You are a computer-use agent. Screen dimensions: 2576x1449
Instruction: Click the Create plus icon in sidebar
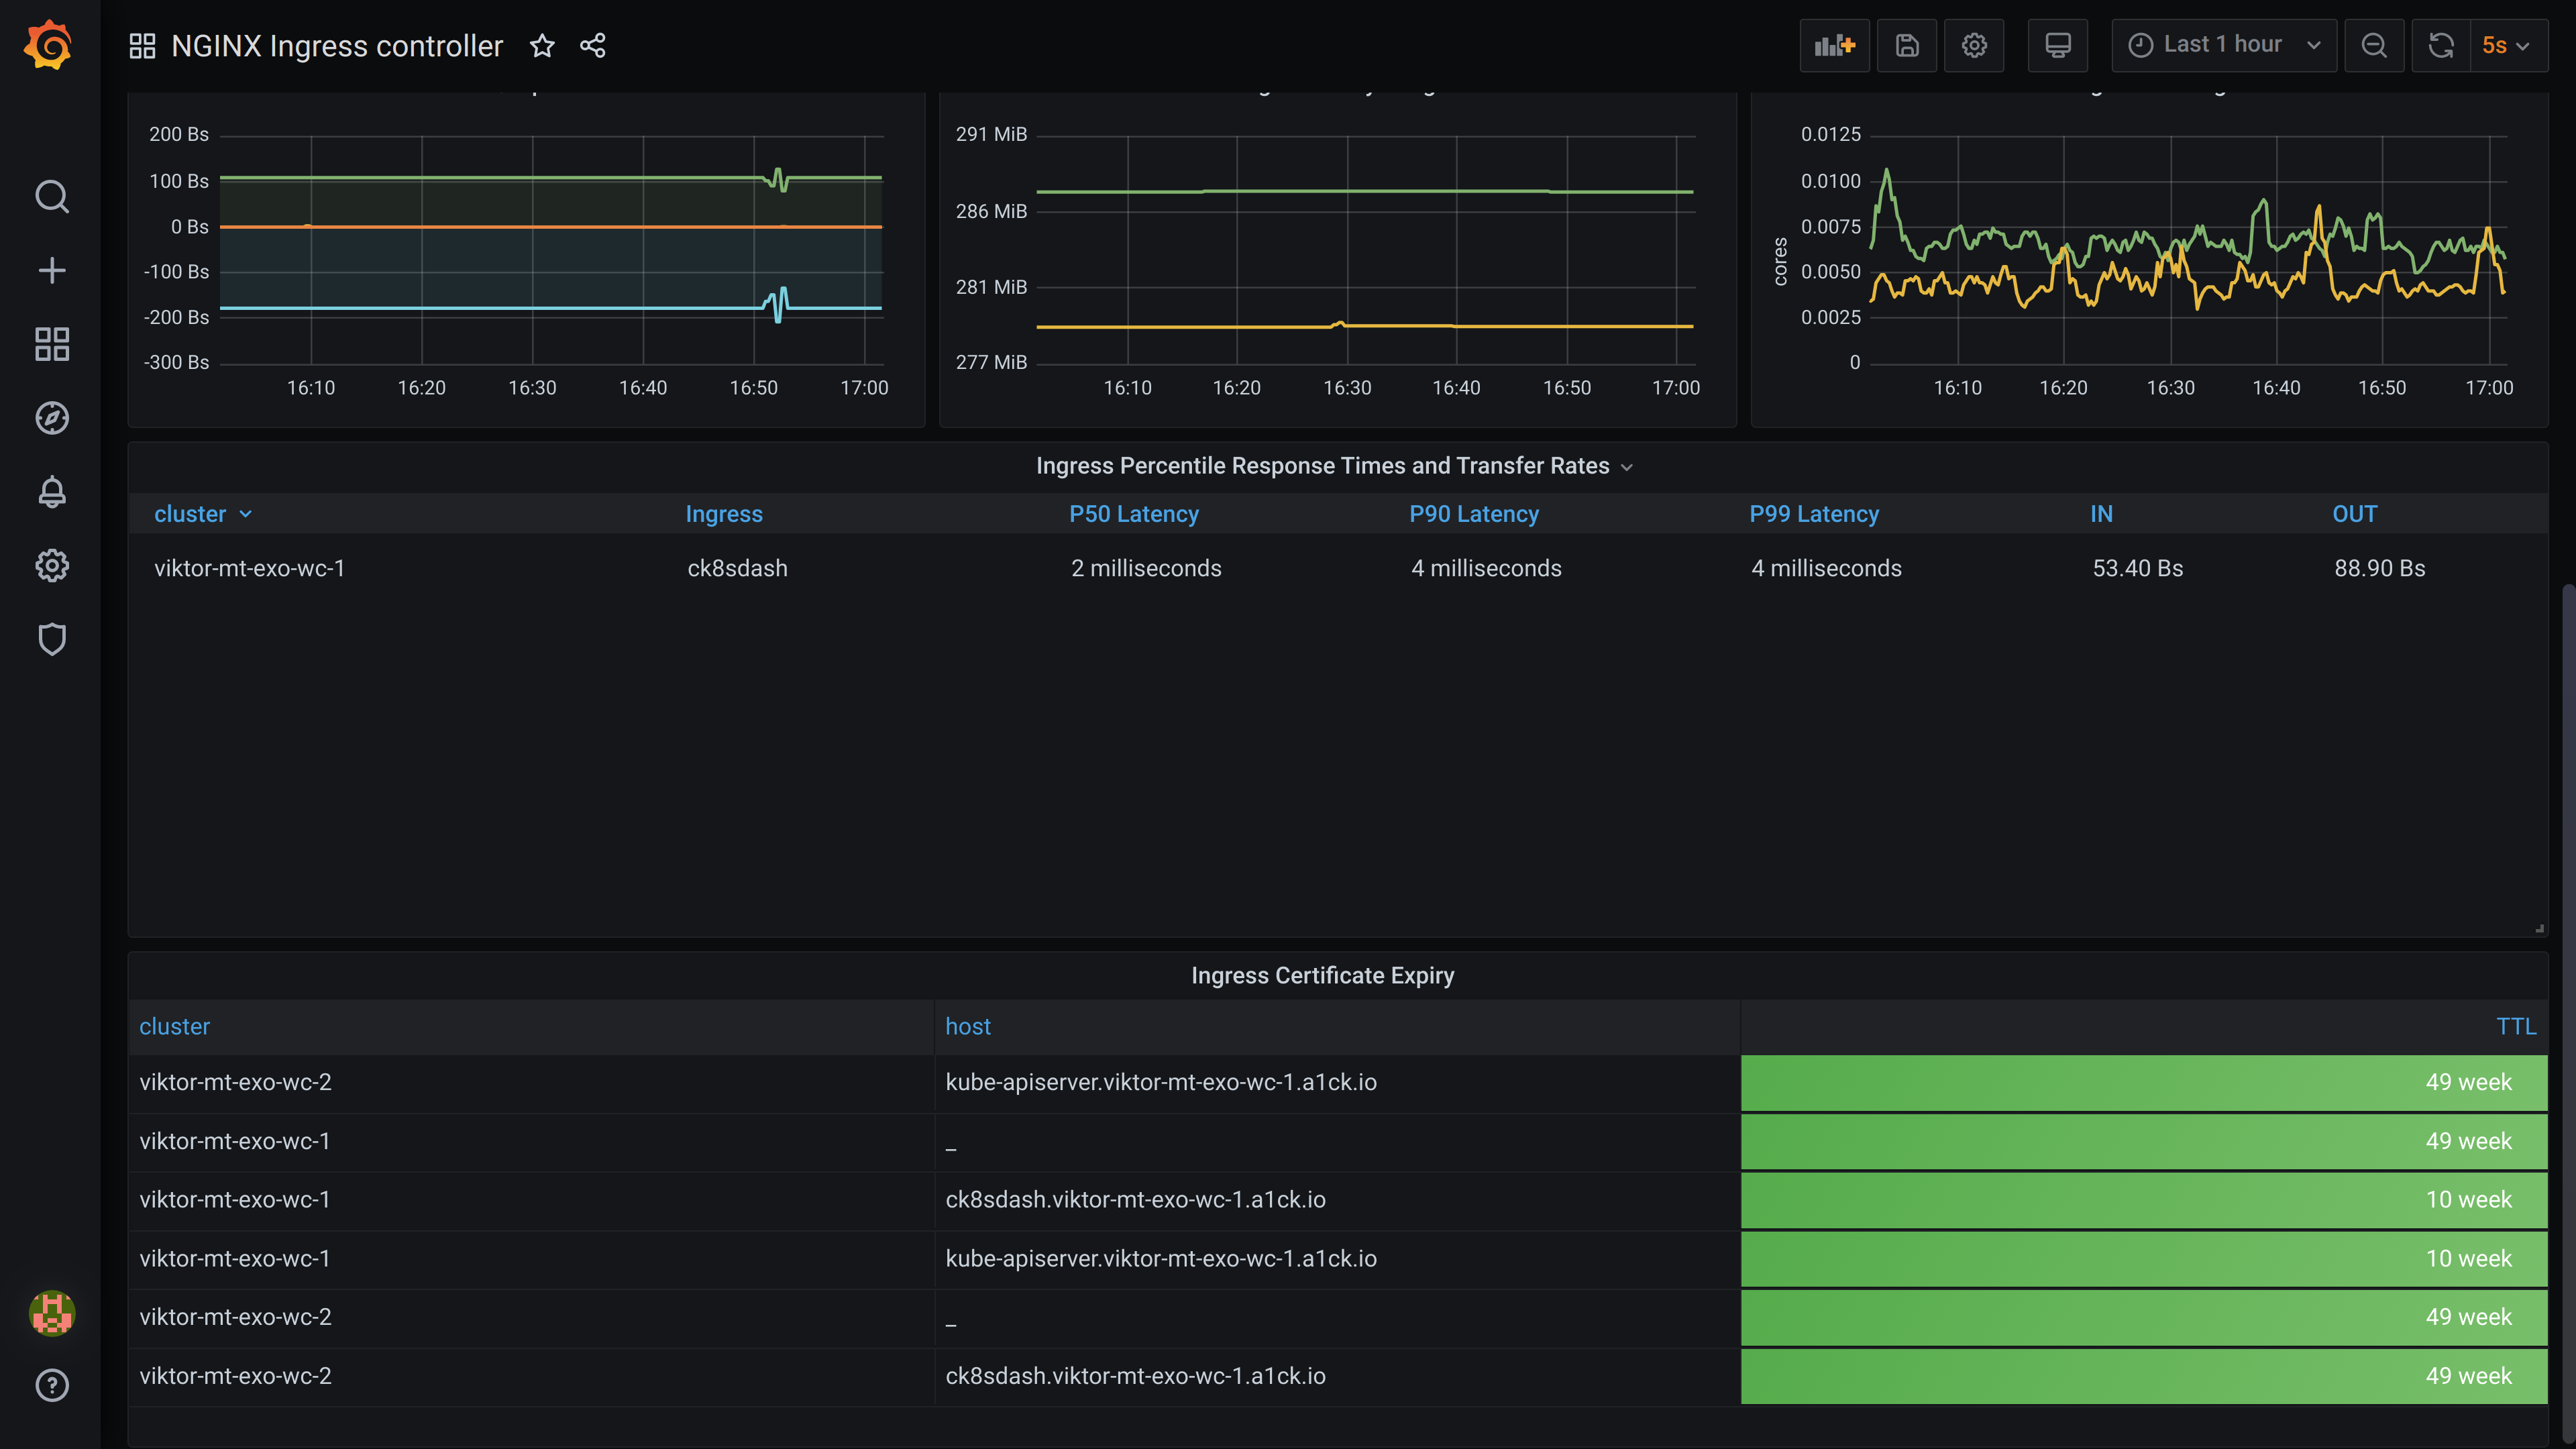[x=52, y=271]
